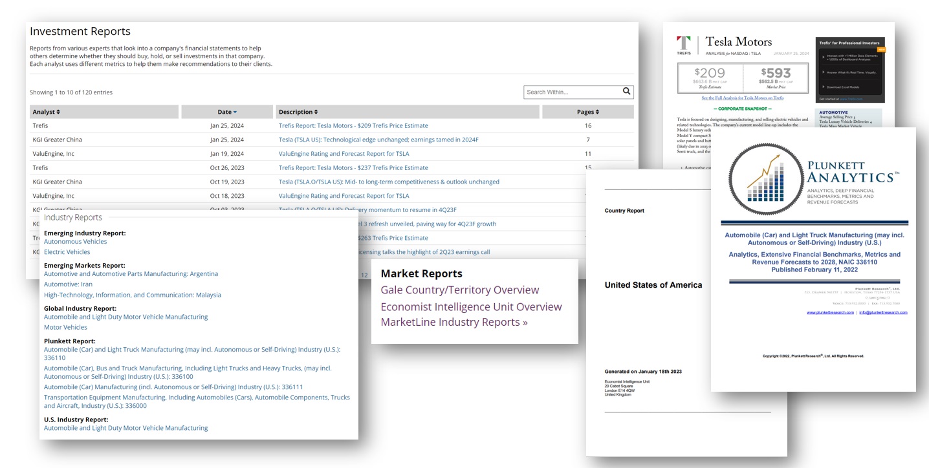Click the 'Tesla Motors' report title

(x=738, y=41)
